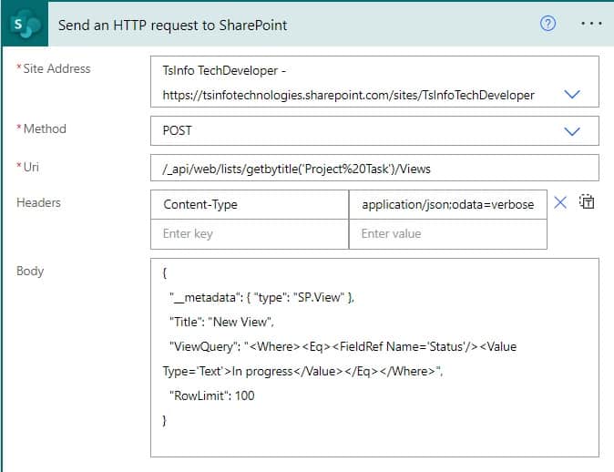
Task: Click the "RowLimit": 100 line
Action: 212,395
